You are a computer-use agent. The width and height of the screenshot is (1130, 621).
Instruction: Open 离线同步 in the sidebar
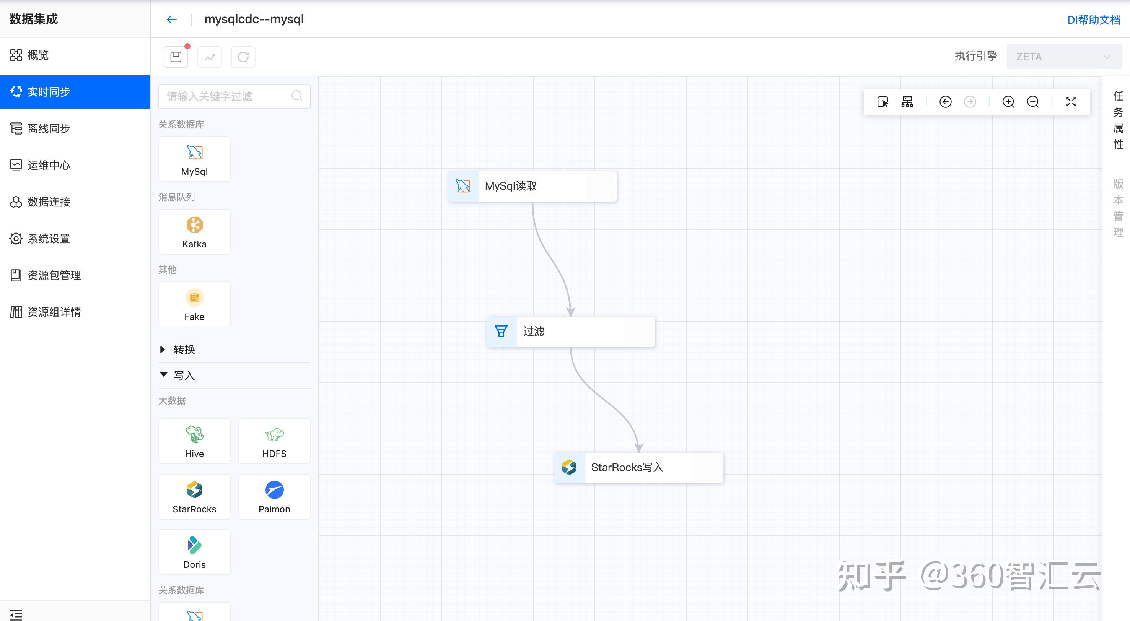49,128
